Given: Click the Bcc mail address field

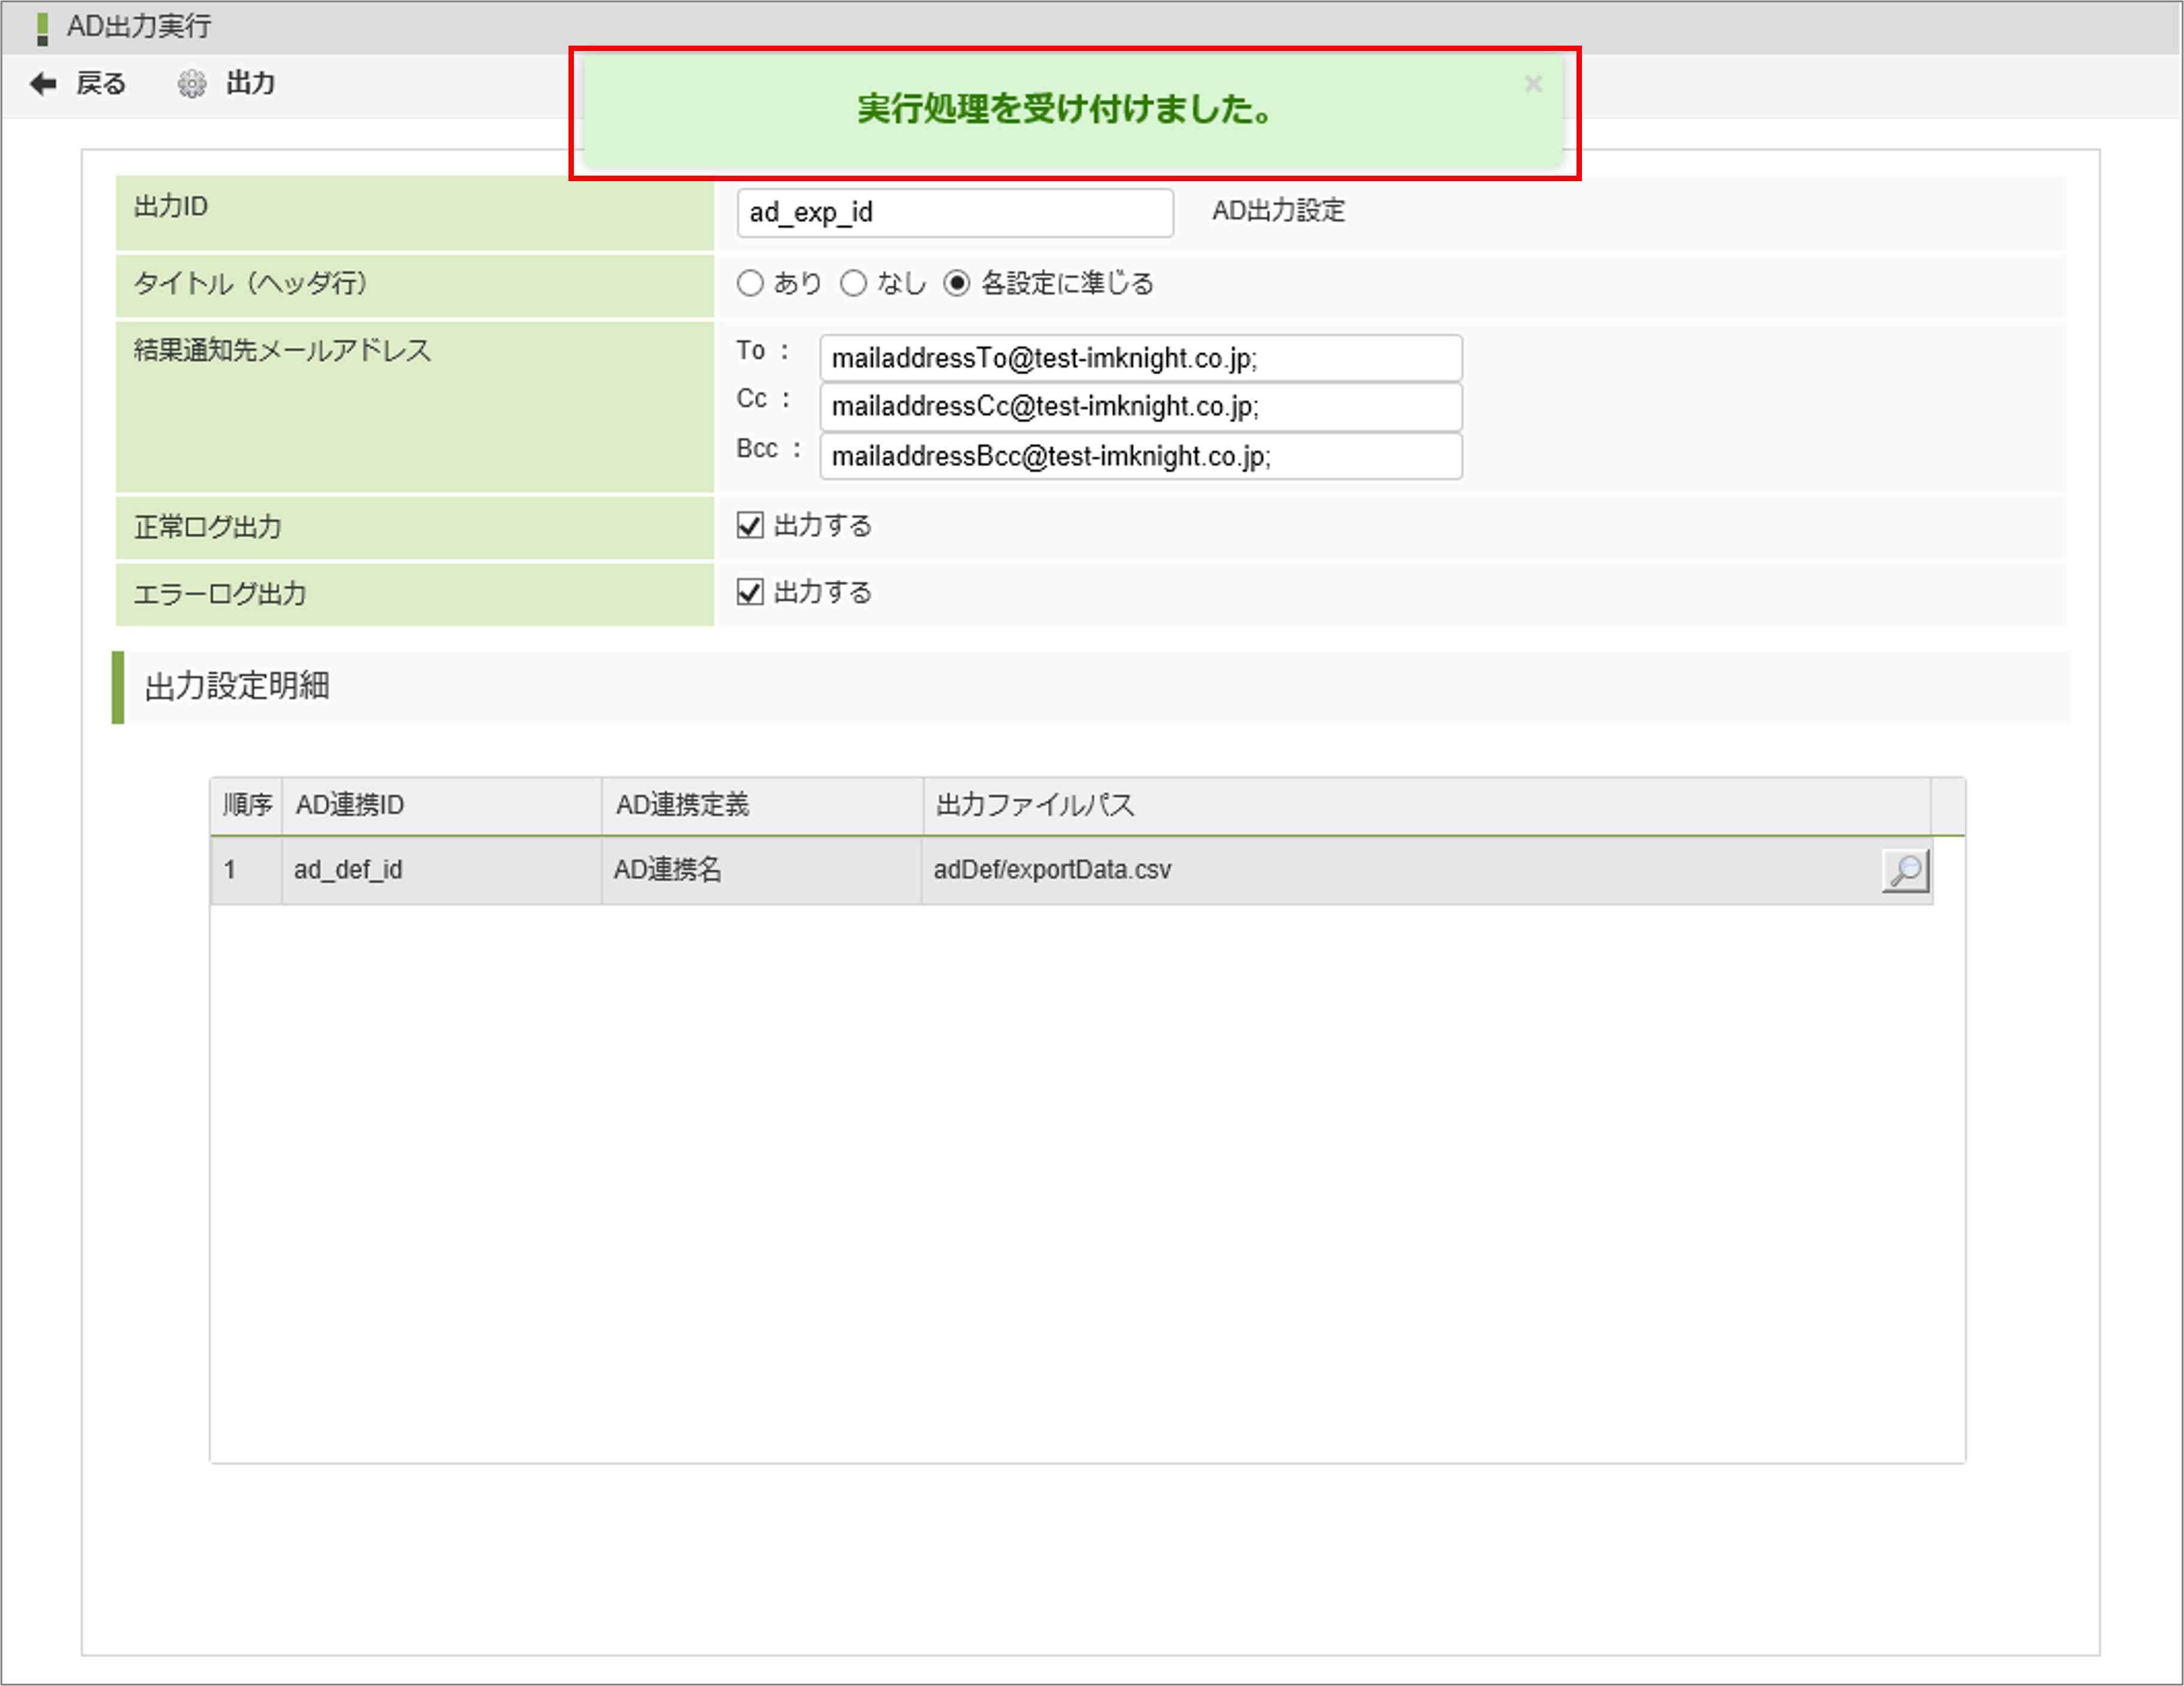Looking at the screenshot, I should [x=1140, y=456].
